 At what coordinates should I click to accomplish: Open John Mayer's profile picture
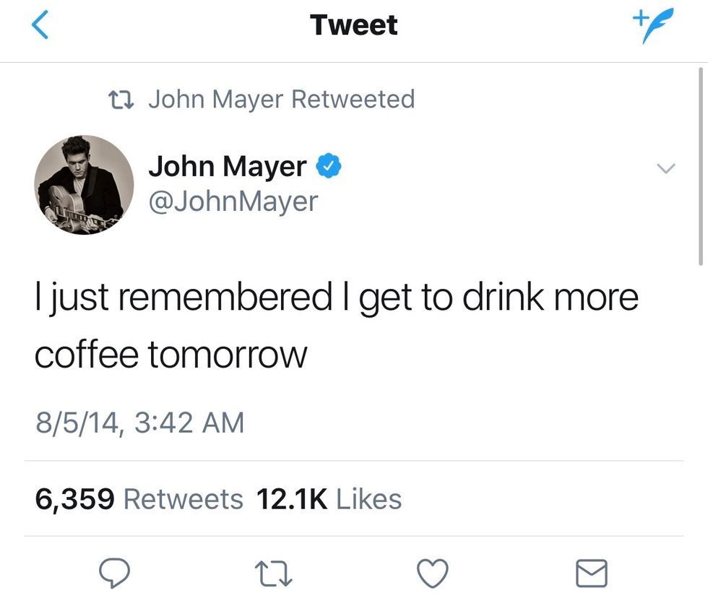[85, 185]
